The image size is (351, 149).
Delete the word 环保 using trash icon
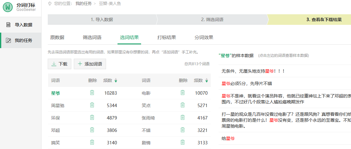(92, 117)
